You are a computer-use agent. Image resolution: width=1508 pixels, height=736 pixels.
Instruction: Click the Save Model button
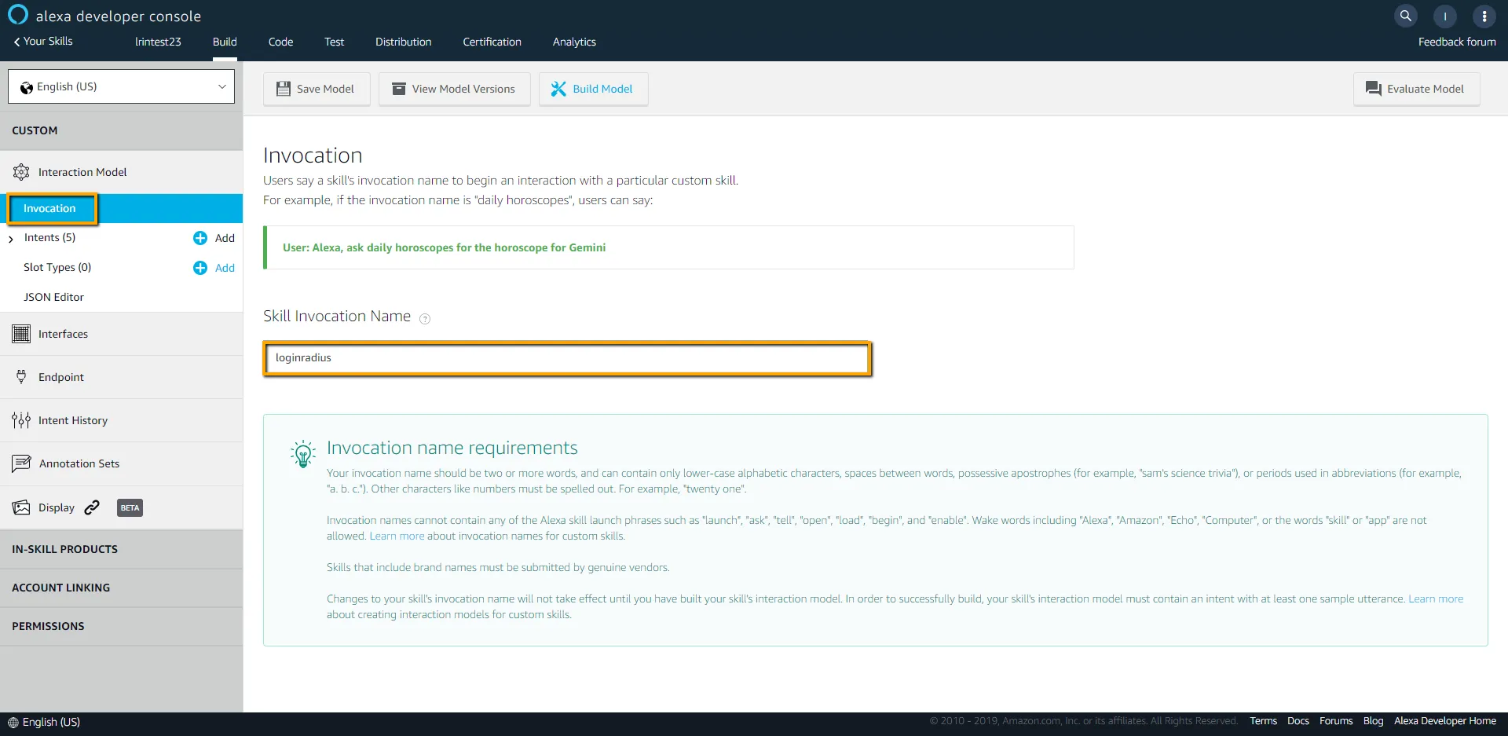pyautogui.click(x=316, y=89)
